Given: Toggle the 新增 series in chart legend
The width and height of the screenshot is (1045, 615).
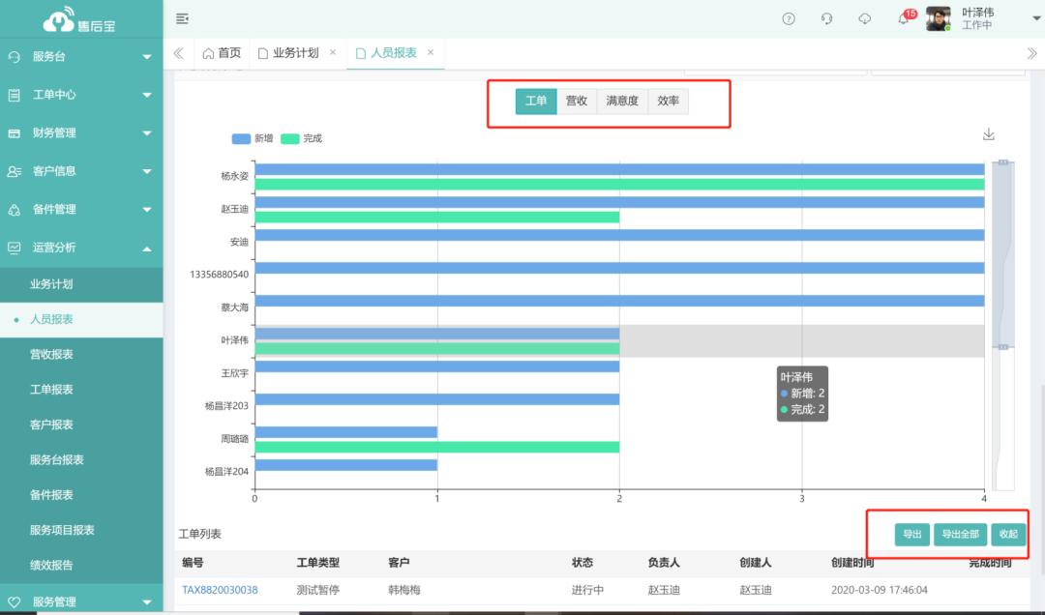Looking at the screenshot, I should click(253, 138).
